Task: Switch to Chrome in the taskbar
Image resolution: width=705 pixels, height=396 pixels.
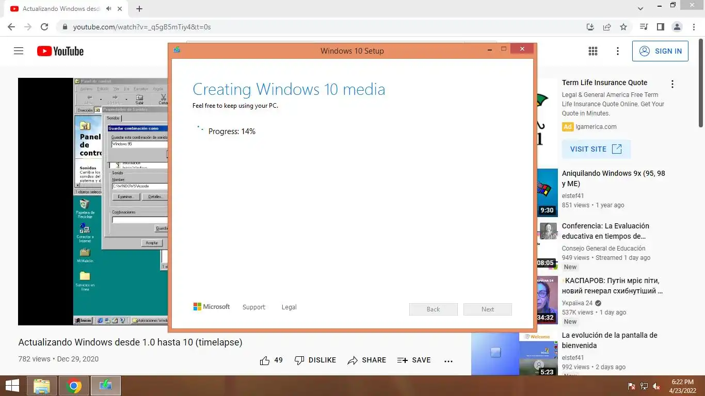Action: click(74, 386)
